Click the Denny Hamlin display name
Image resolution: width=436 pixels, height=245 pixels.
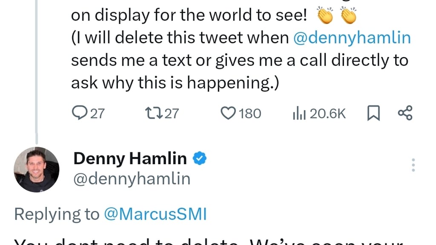click(130, 159)
